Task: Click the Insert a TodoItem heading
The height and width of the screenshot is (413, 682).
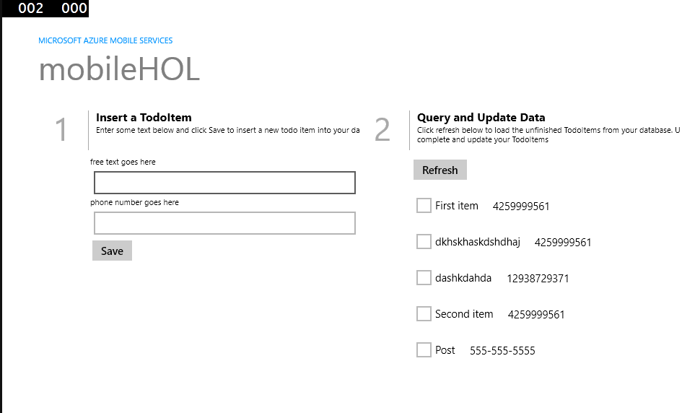Action: (144, 118)
